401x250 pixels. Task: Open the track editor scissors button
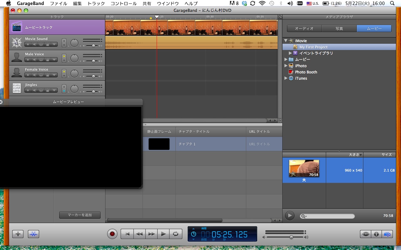tap(34, 234)
